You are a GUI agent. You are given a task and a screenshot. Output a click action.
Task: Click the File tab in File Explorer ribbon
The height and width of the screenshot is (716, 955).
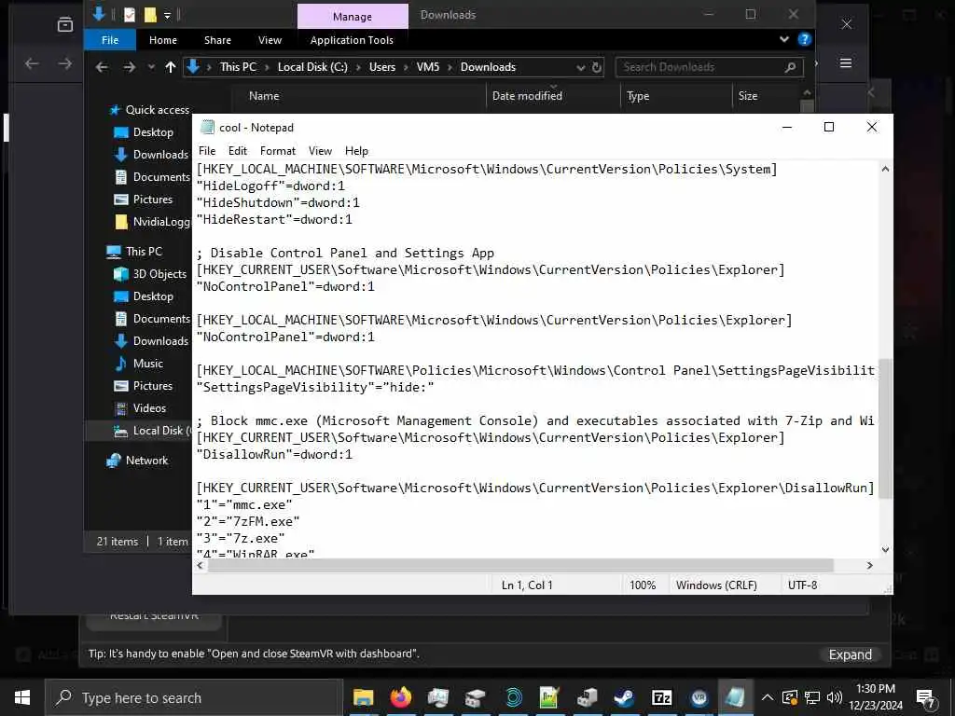(x=110, y=40)
